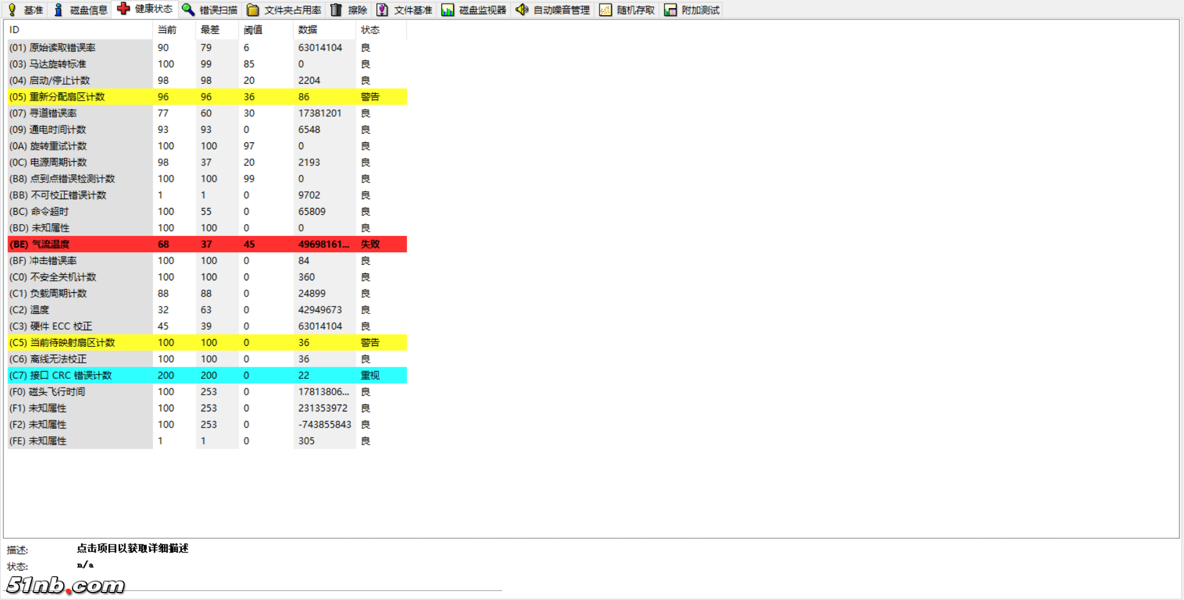Screen dimensions: 1184x600
Task: Sort by the 数据 data column header
Action: pyautogui.click(x=306, y=29)
